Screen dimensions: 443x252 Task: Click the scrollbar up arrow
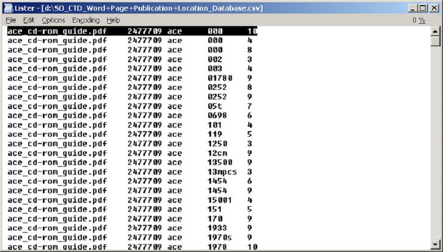point(435,31)
